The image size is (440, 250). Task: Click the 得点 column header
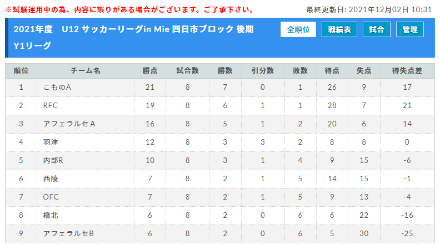pyautogui.click(x=332, y=71)
